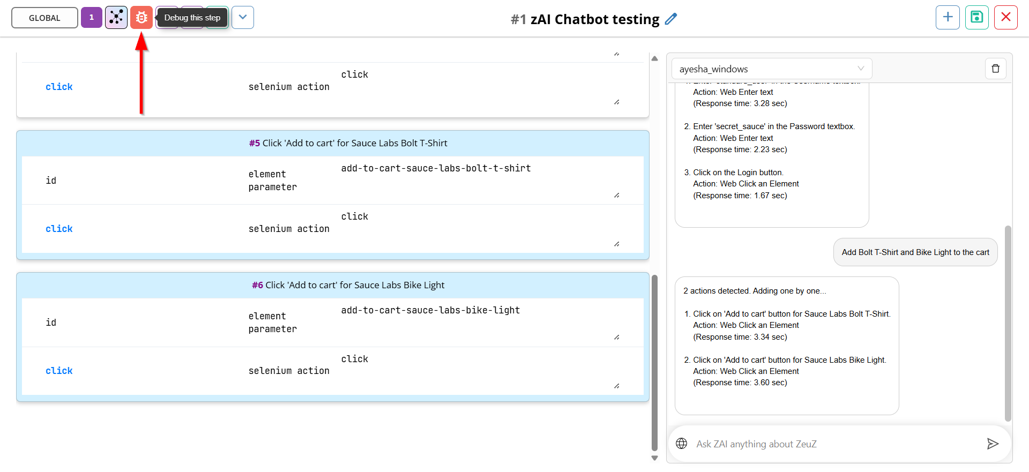Select the click link in step #5
The image size is (1029, 472).
(59, 229)
